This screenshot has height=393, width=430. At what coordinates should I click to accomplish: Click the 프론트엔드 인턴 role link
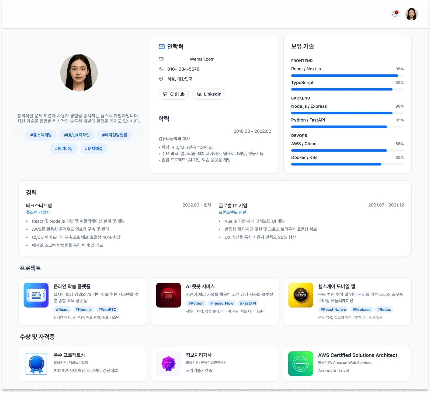tap(233, 212)
